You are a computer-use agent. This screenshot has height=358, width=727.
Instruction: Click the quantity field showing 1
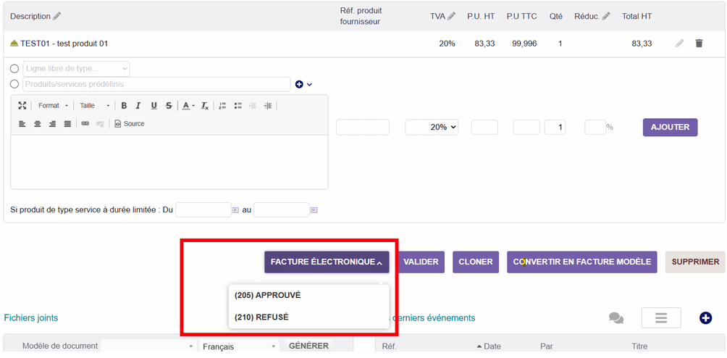coord(555,127)
